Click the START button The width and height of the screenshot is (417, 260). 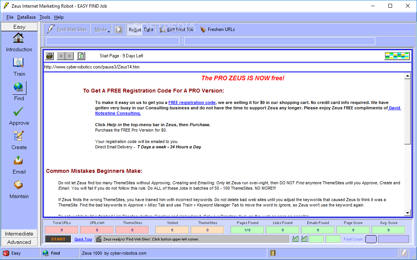tap(58, 239)
